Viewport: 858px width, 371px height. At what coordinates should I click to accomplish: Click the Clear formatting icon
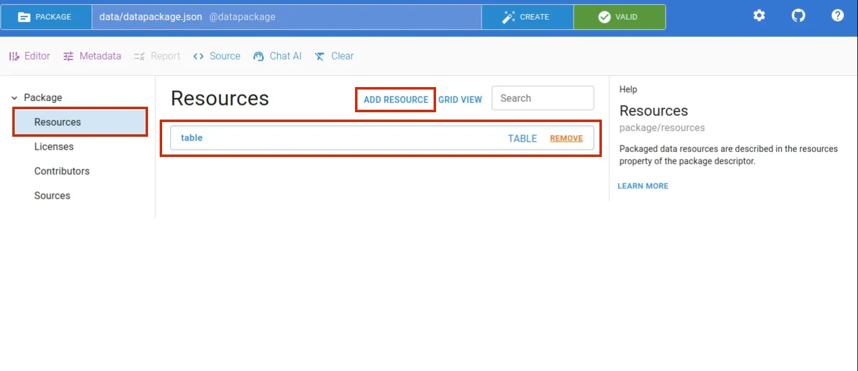(319, 56)
